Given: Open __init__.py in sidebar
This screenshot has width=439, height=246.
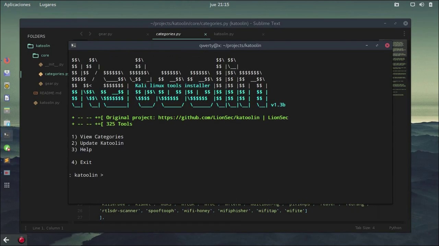Looking at the screenshot, I should click(x=54, y=64).
